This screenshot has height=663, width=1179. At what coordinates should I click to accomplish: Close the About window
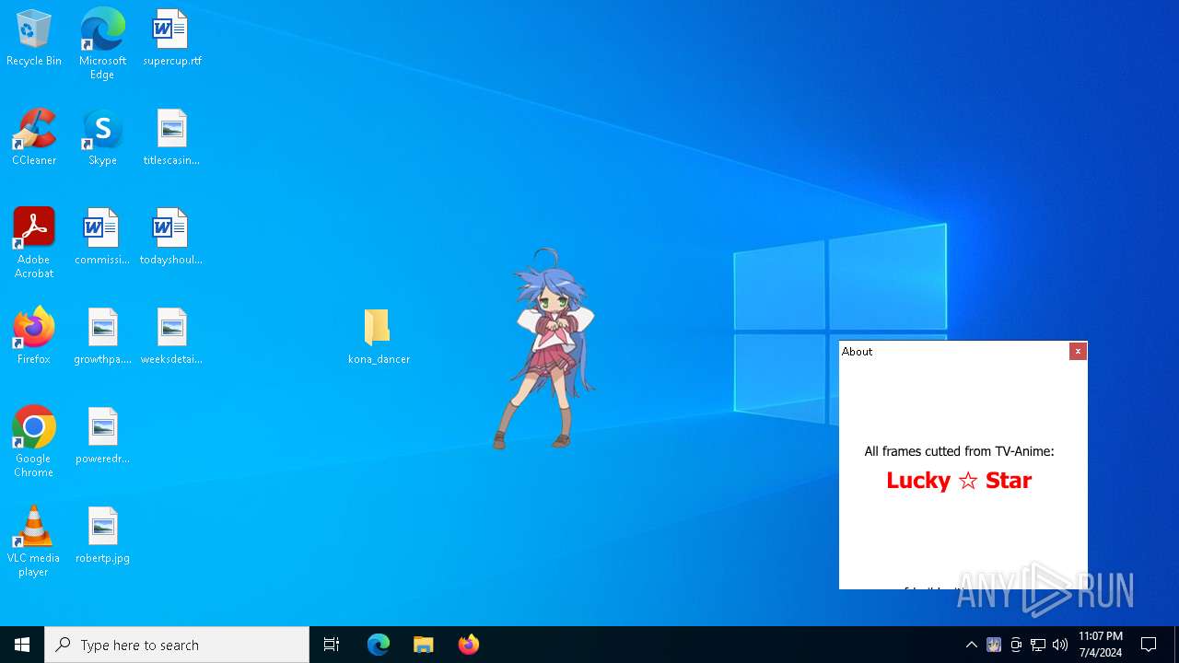coord(1078,351)
